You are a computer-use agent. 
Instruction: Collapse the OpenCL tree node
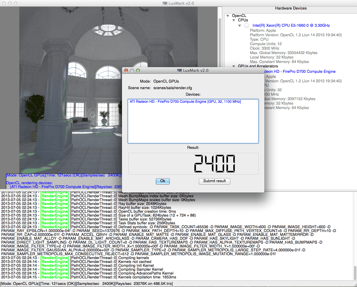click(x=228, y=16)
